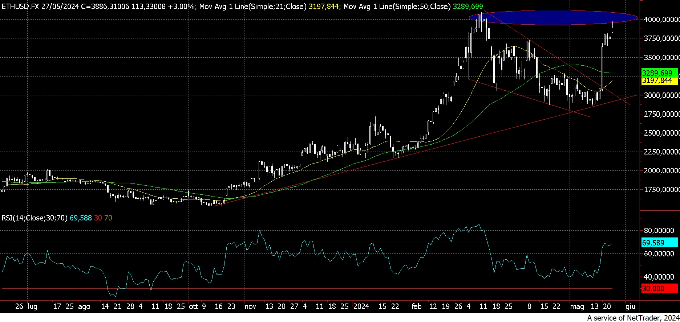
Task: Click the green 3289,699 price tag
Action: pyautogui.click(x=659, y=73)
